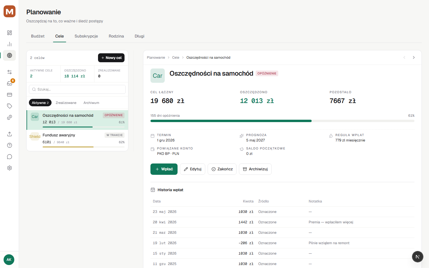Switch to the Subskrypcje tab
Image resolution: width=429 pixels, height=268 pixels.
86,36
